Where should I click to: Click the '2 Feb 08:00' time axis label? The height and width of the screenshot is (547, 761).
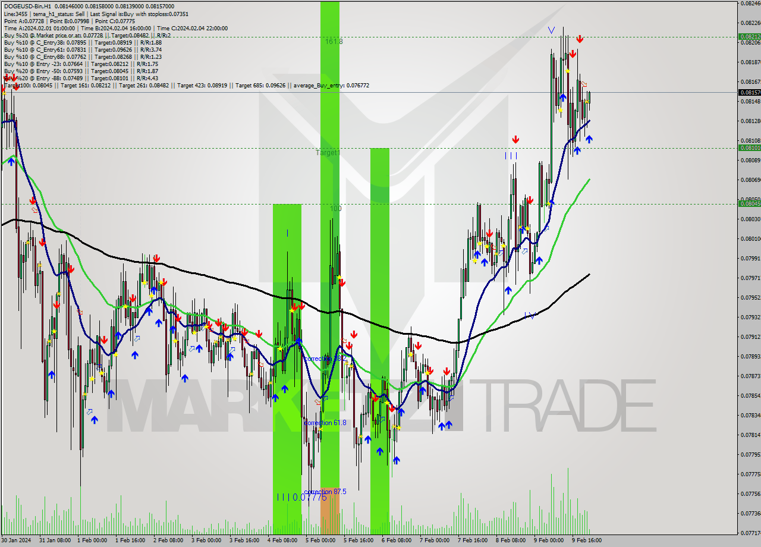[169, 540]
